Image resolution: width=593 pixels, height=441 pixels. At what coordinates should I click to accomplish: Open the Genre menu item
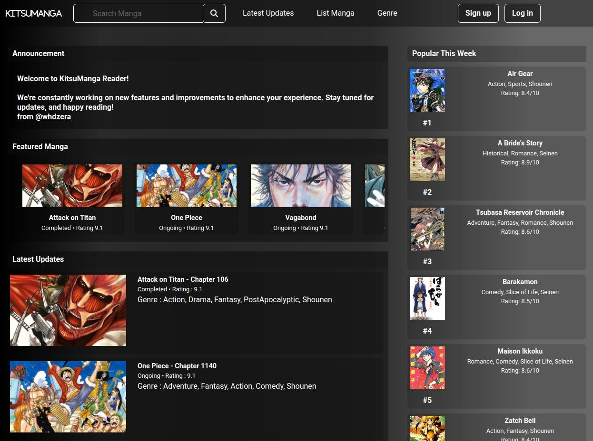(387, 13)
